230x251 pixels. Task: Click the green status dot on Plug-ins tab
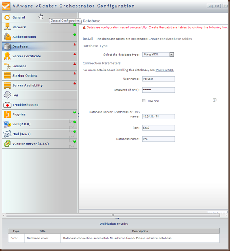(x=75, y=112)
